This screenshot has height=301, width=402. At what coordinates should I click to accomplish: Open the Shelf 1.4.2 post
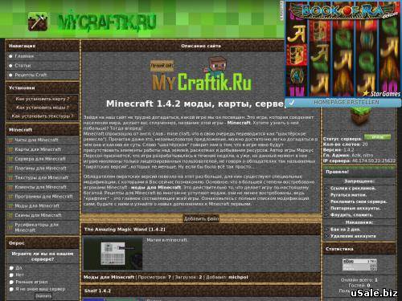pyautogui.click(x=97, y=291)
